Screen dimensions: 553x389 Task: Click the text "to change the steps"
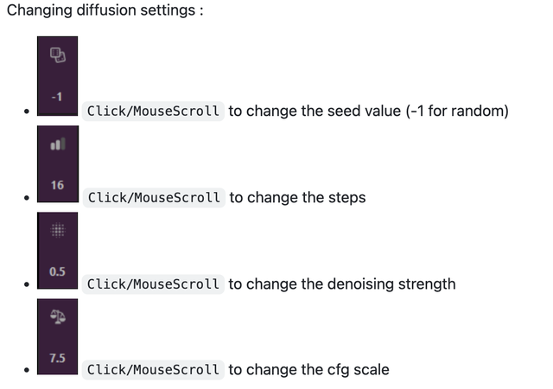coord(297,198)
